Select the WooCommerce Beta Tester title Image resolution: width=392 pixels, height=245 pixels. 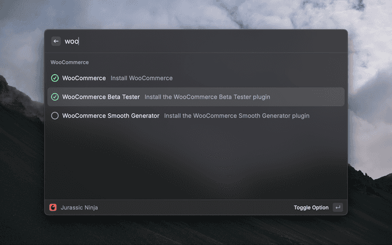click(x=100, y=97)
